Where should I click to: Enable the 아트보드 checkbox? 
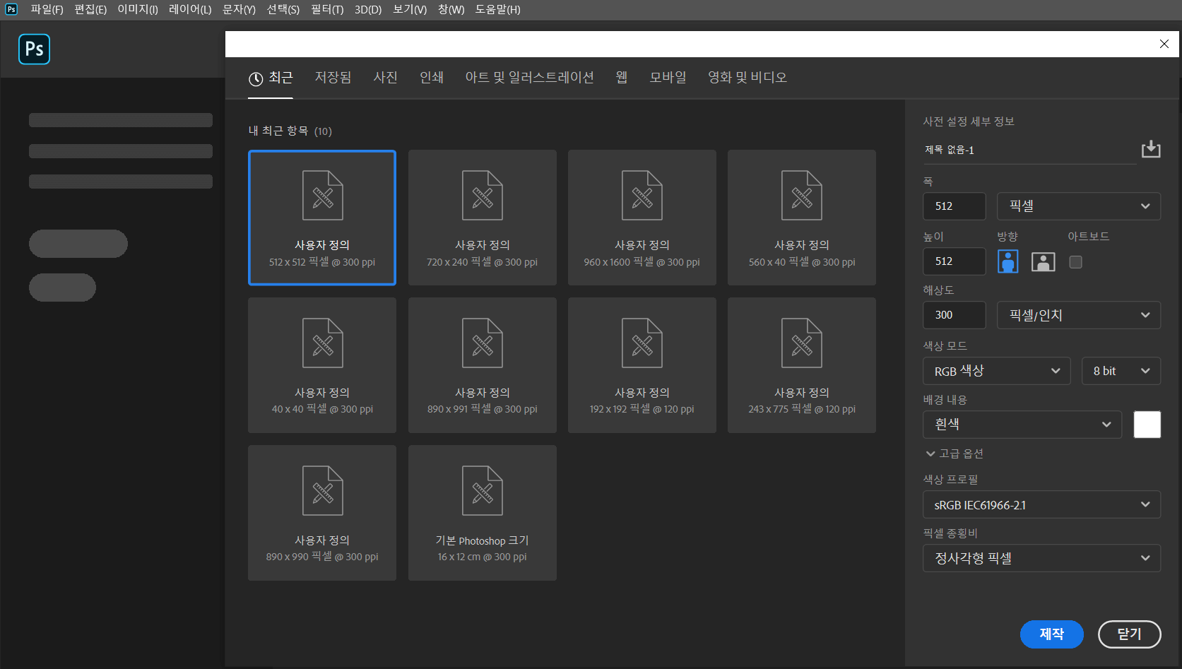1075,262
